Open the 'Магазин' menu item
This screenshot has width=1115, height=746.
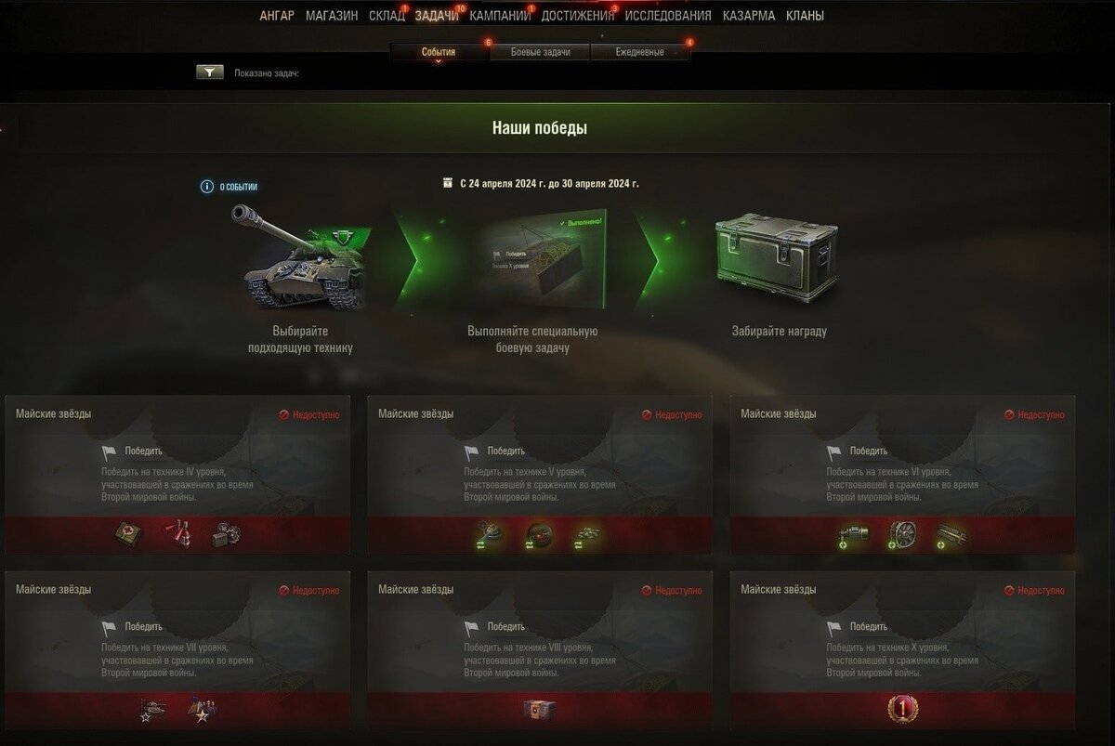pos(332,16)
